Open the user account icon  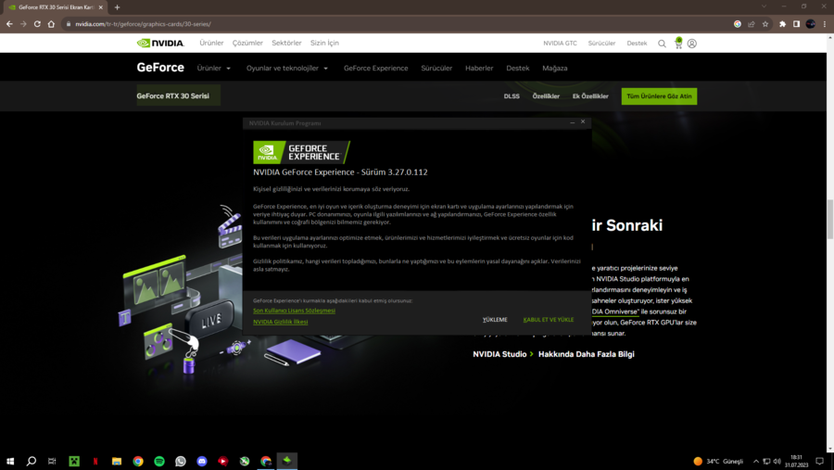click(x=692, y=44)
